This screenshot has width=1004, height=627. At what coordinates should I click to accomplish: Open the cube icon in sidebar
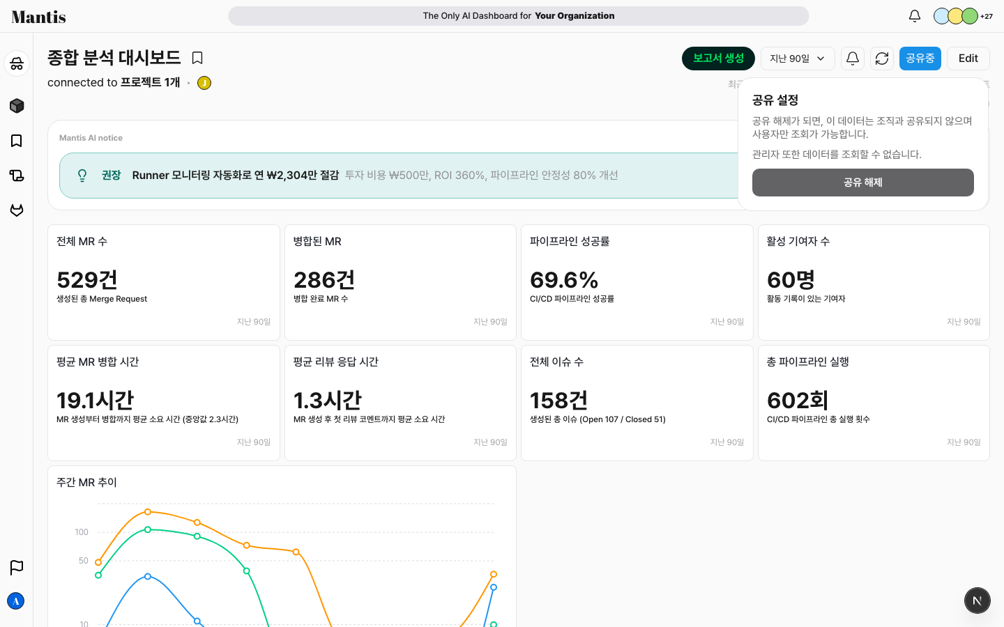pos(17,105)
